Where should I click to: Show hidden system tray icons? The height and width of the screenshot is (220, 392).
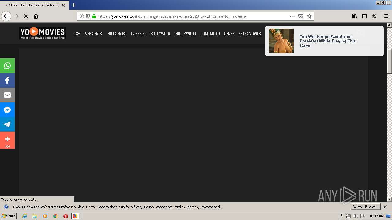[341, 216]
